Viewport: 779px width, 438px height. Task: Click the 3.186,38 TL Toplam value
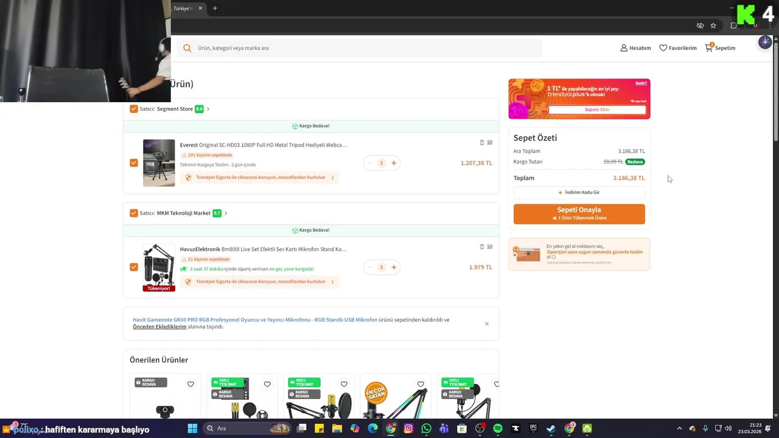[x=629, y=178]
